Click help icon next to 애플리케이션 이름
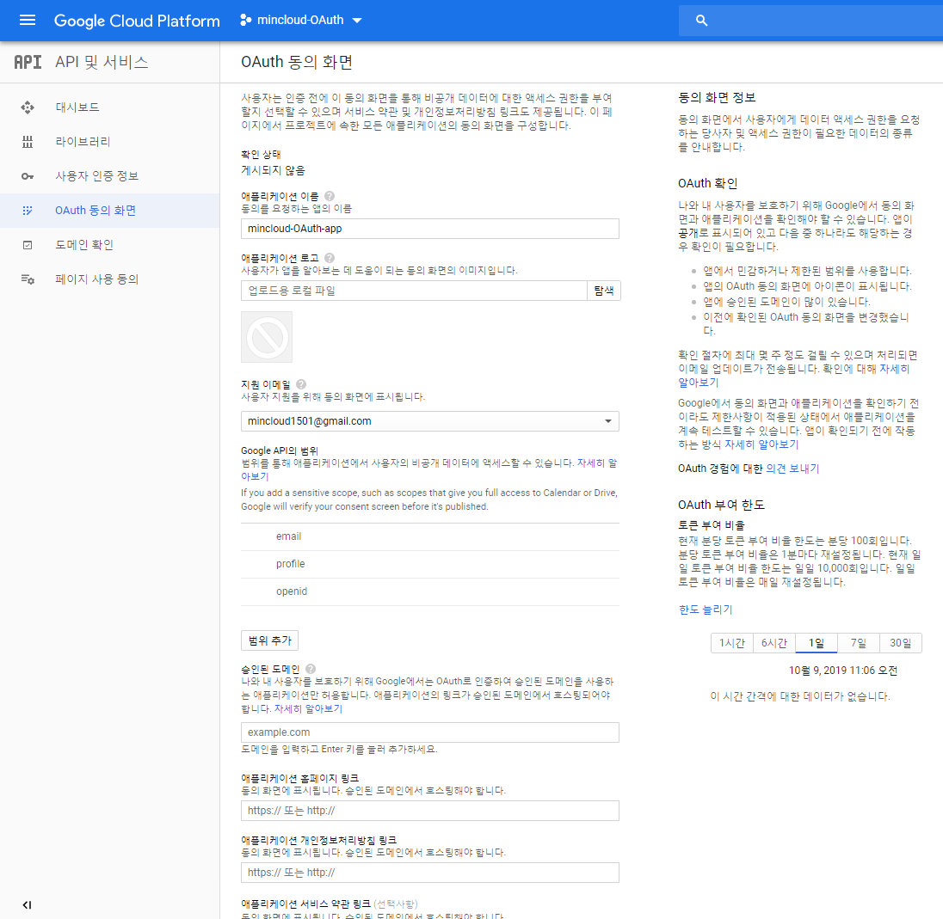This screenshot has height=919, width=943. click(330, 196)
